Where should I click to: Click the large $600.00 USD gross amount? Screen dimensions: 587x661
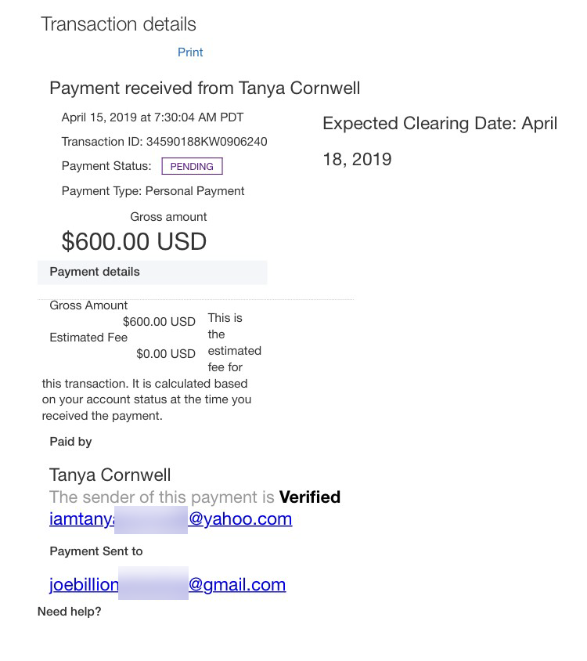point(134,241)
